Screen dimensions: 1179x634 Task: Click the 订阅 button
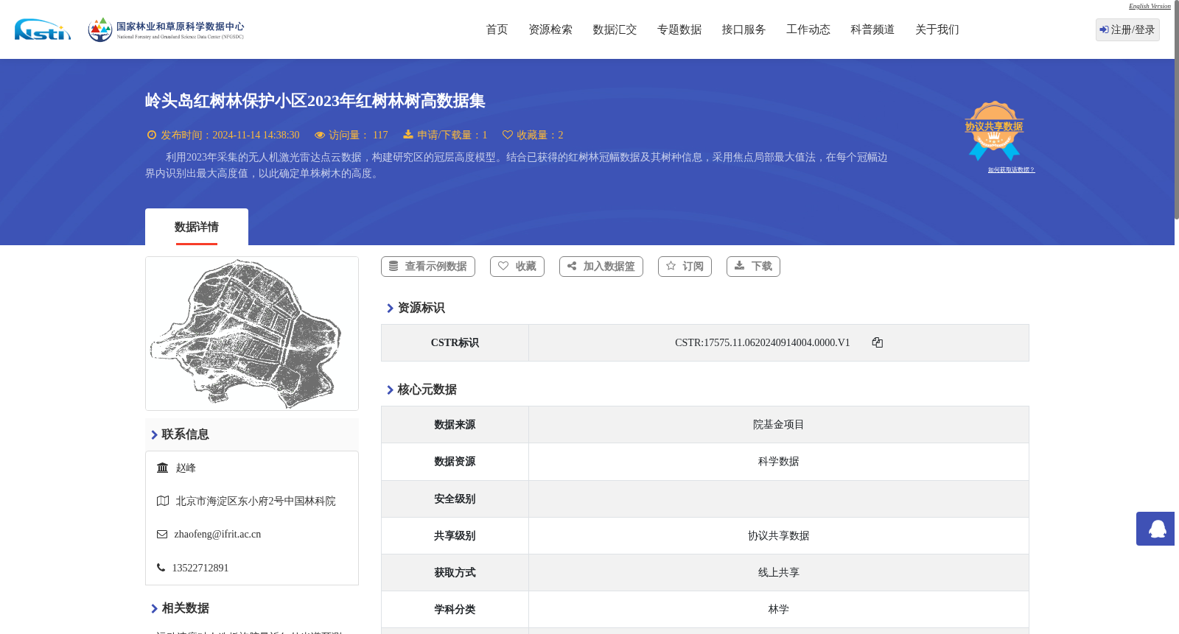click(x=685, y=267)
